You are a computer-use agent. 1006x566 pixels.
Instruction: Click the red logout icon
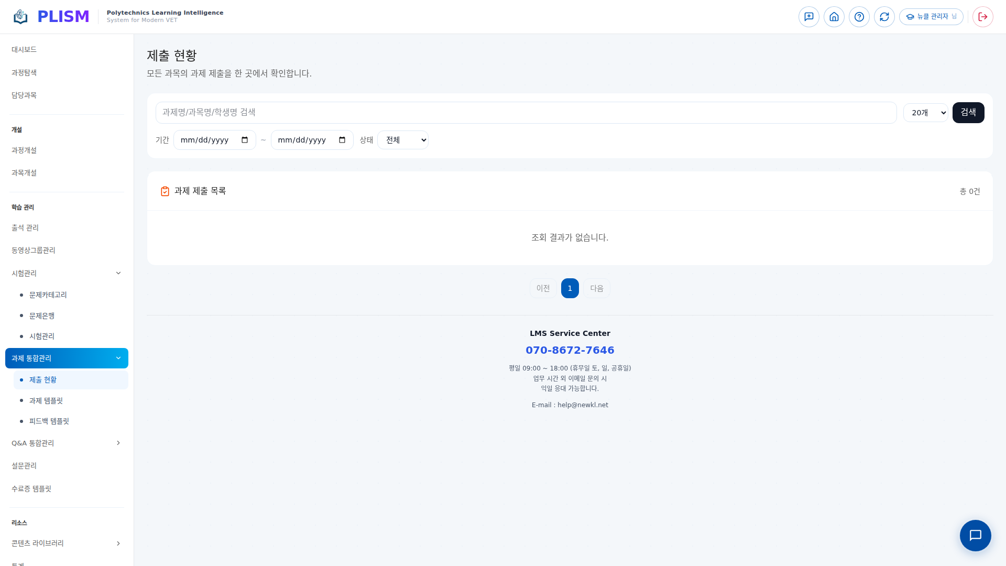[982, 17]
